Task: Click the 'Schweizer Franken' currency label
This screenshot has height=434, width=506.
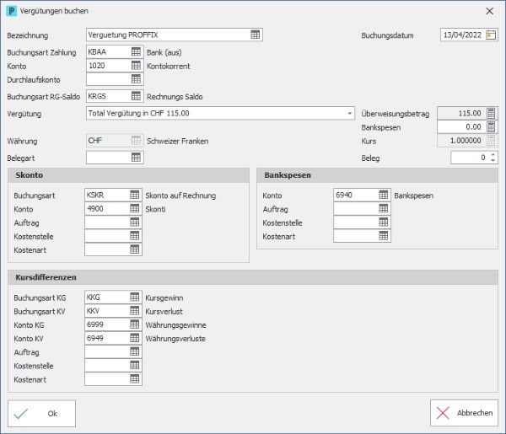Action: [x=177, y=141]
